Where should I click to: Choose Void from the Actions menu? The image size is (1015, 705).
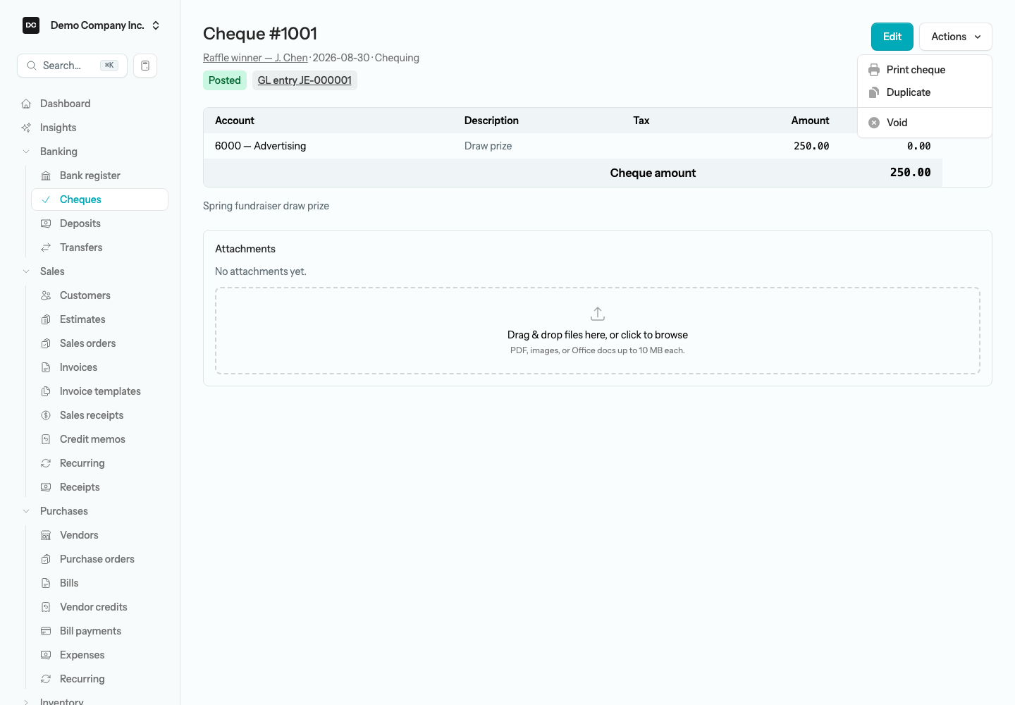click(x=925, y=123)
